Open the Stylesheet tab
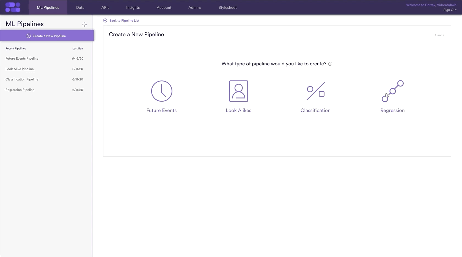This screenshot has width=462, height=257. [227, 7]
